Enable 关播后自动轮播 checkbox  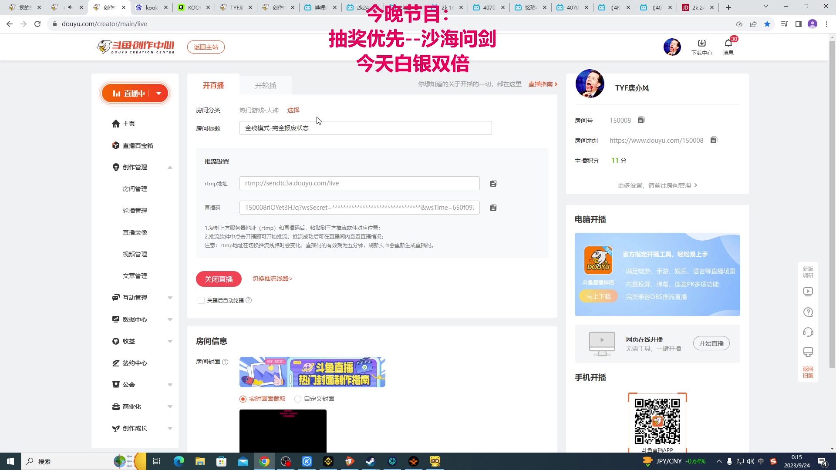pos(201,300)
